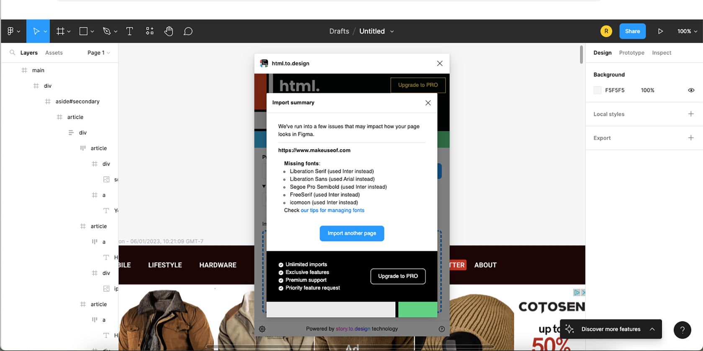
Task: Select the Move tool
Action: pyautogui.click(x=36, y=31)
